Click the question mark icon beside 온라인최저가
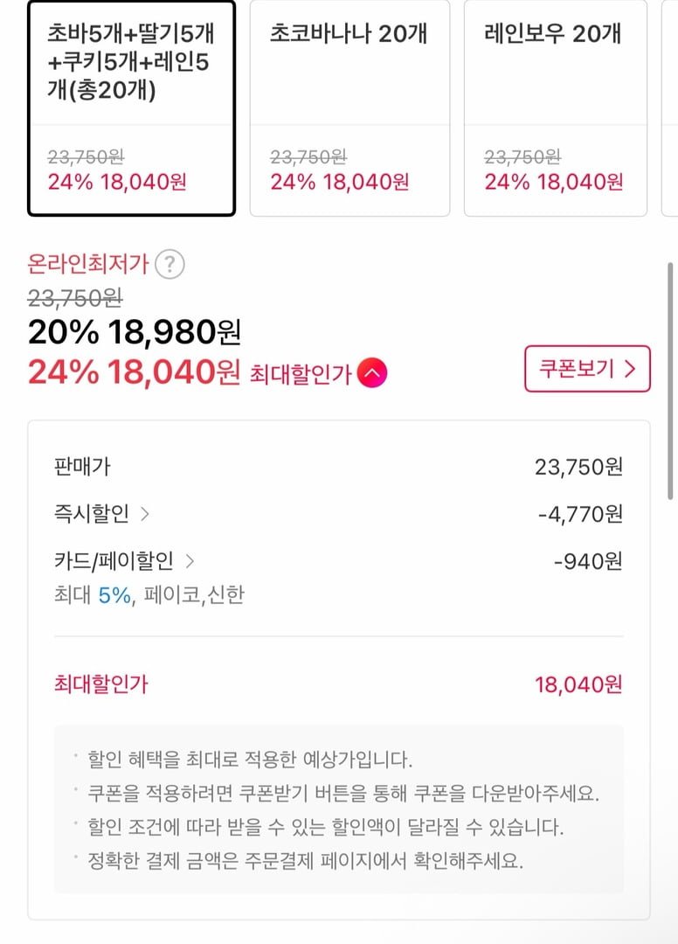678x944 pixels. (x=170, y=264)
